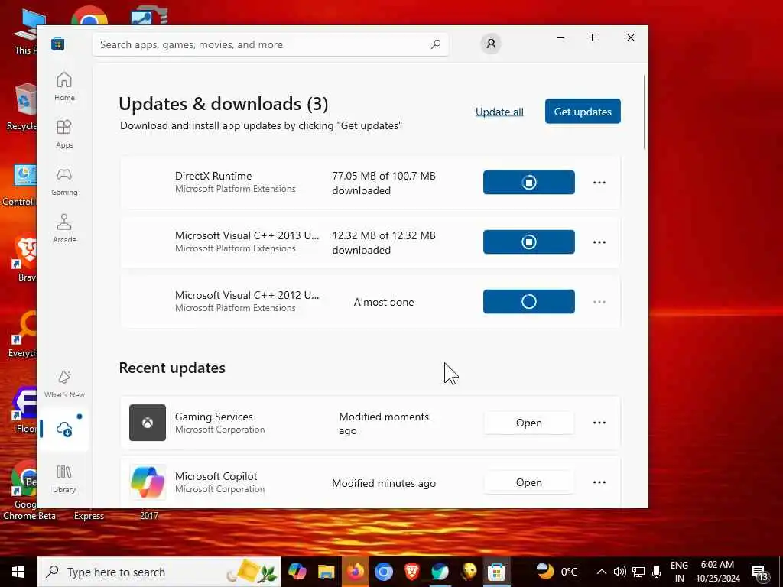
Task: Open the Windows Start menu
Action: (18, 572)
